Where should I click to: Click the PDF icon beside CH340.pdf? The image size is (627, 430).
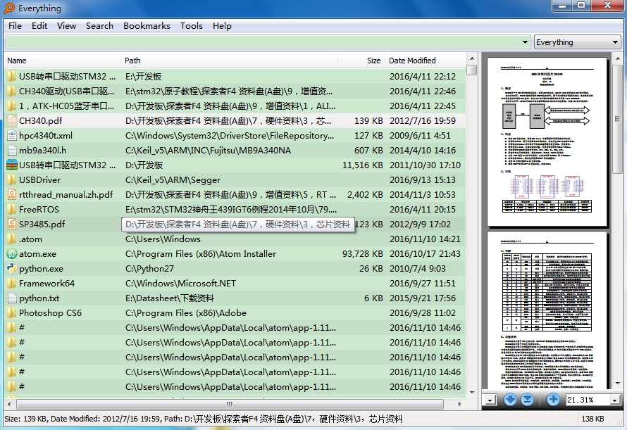pos(12,120)
